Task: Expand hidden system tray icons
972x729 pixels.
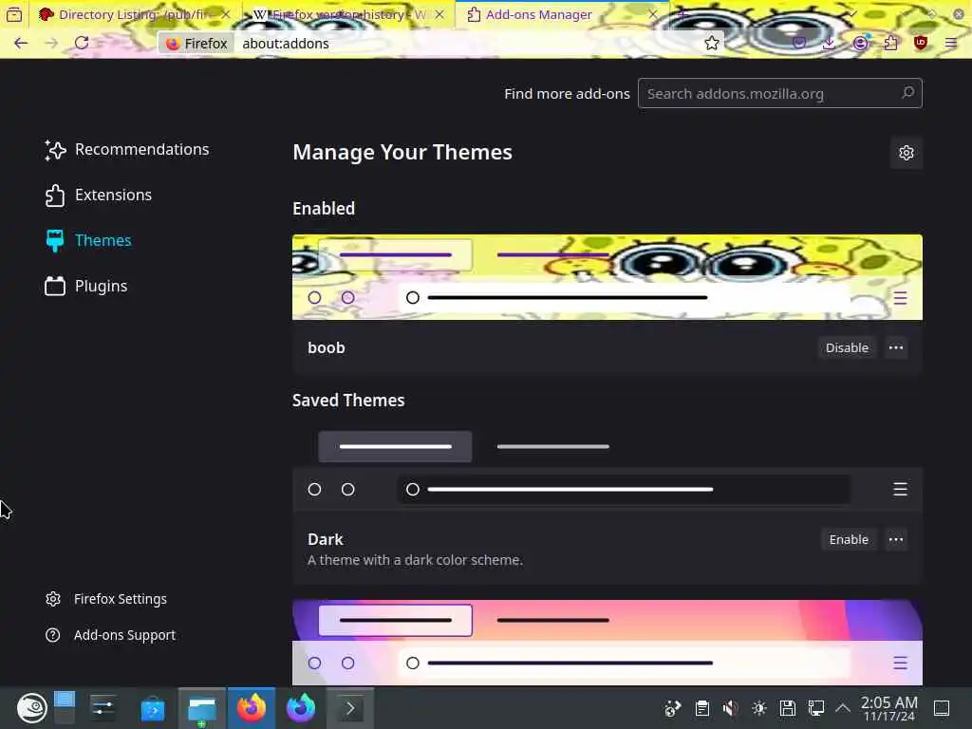Action: click(x=843, y=708)
